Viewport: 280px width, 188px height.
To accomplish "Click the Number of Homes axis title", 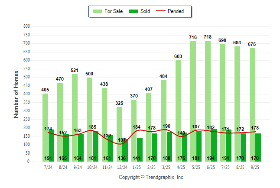I will pos(16,94).
